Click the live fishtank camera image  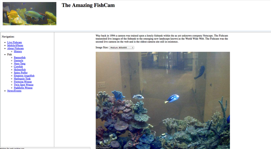[163, 100]
